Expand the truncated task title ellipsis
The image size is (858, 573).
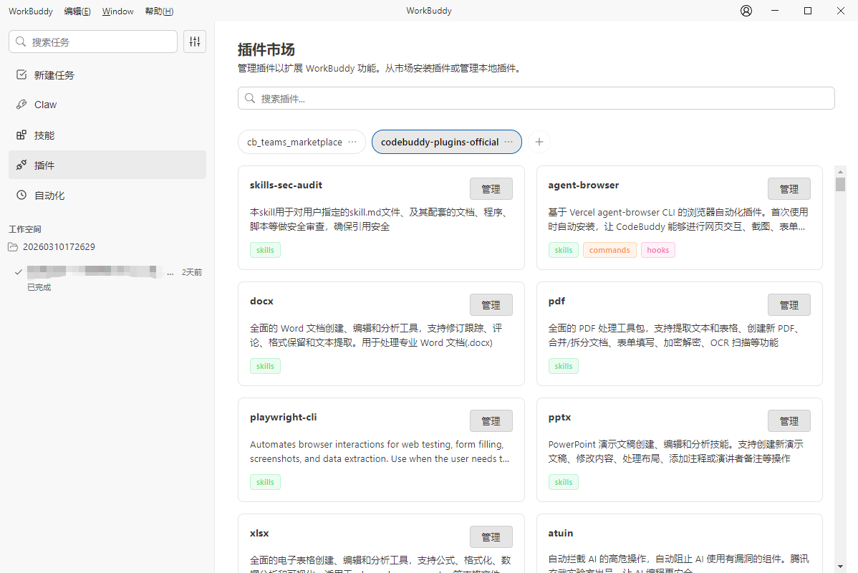click(x=170, y=273)
